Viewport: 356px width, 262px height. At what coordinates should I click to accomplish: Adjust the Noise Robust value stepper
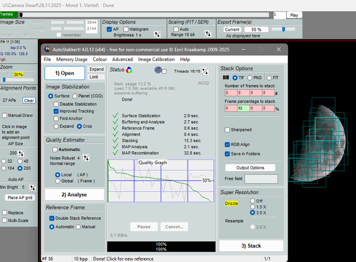click(x=86, y=158)
